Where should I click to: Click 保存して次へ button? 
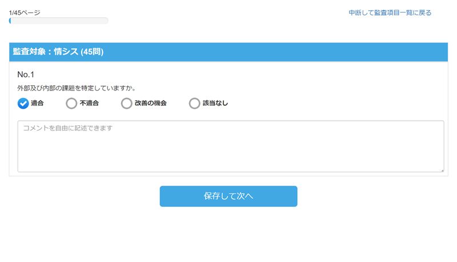(228, 197)
